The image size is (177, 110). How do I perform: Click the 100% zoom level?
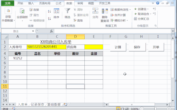tap(135, 109)
